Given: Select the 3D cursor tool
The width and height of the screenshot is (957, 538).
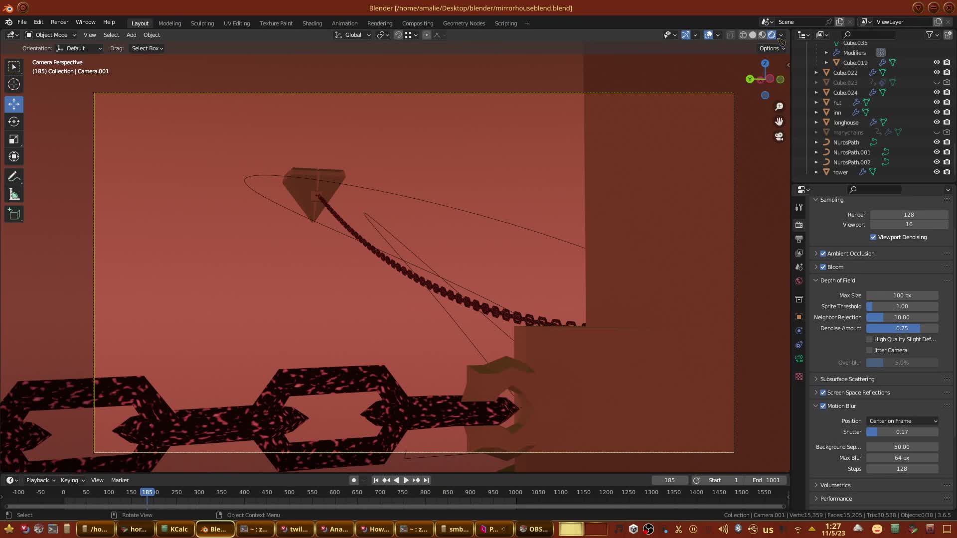Looking at the screenshot, I should 14,84.
